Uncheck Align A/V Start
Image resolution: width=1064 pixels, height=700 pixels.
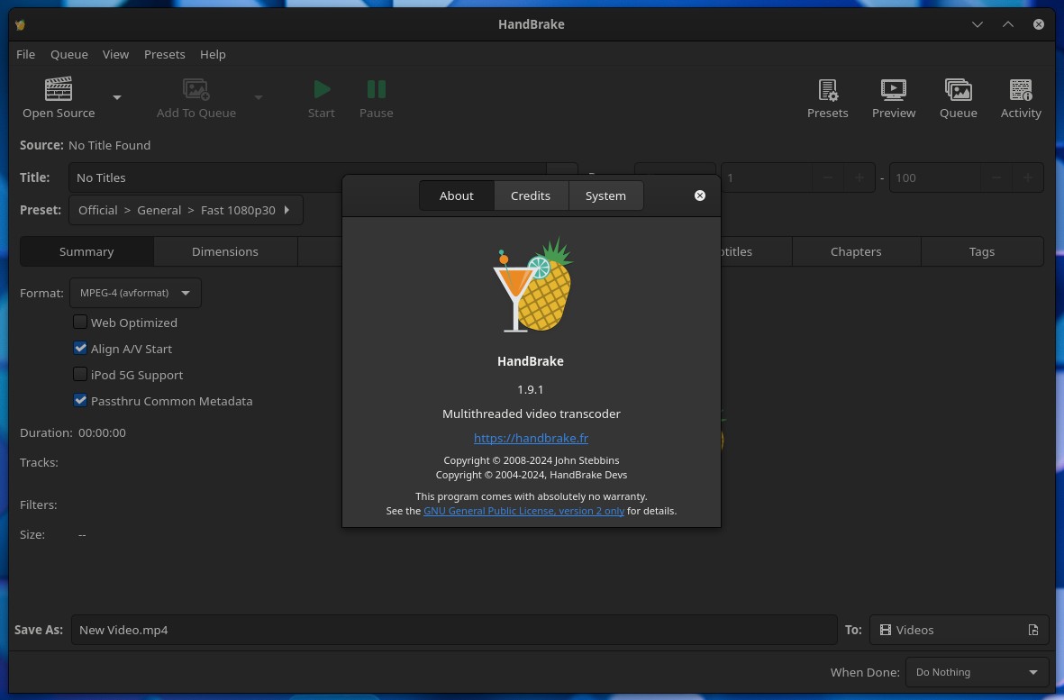pos(80,348)
